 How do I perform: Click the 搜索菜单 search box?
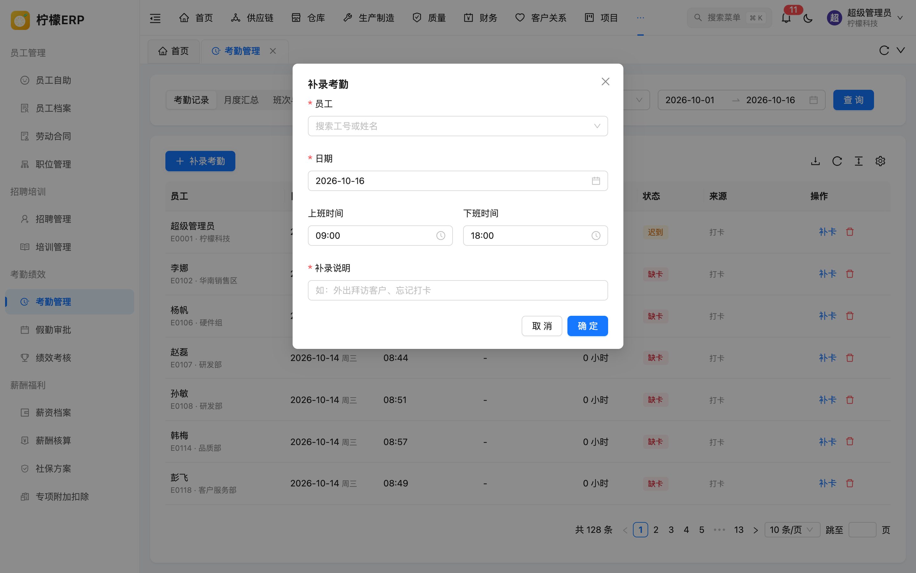[729, 18]
